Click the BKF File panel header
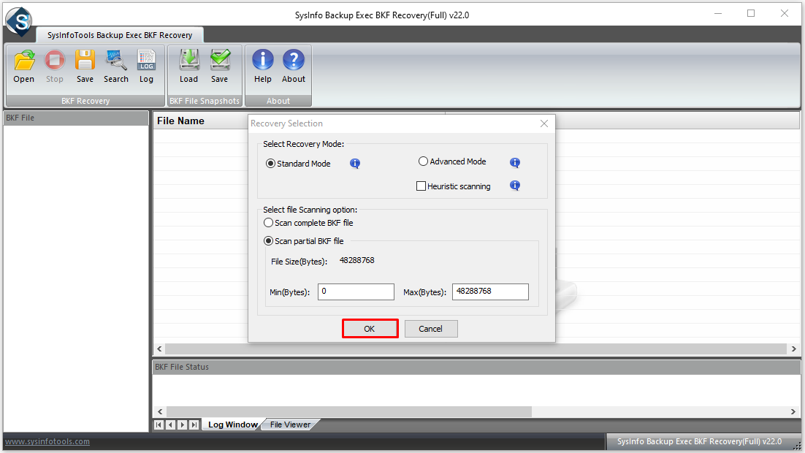 tap(76, 118)
